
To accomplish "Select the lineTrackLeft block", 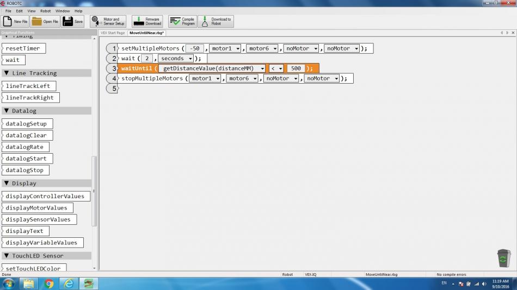I will tap(29, 86).
